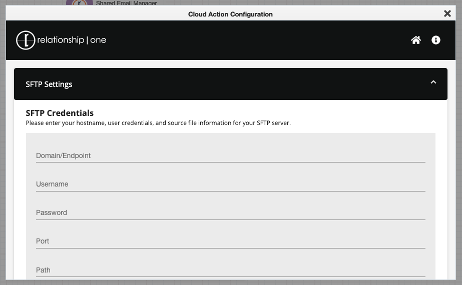Focus the Path input field
The width and height of the screenshot is (462, 285).
pyautogui.click(x=230, y=270)
